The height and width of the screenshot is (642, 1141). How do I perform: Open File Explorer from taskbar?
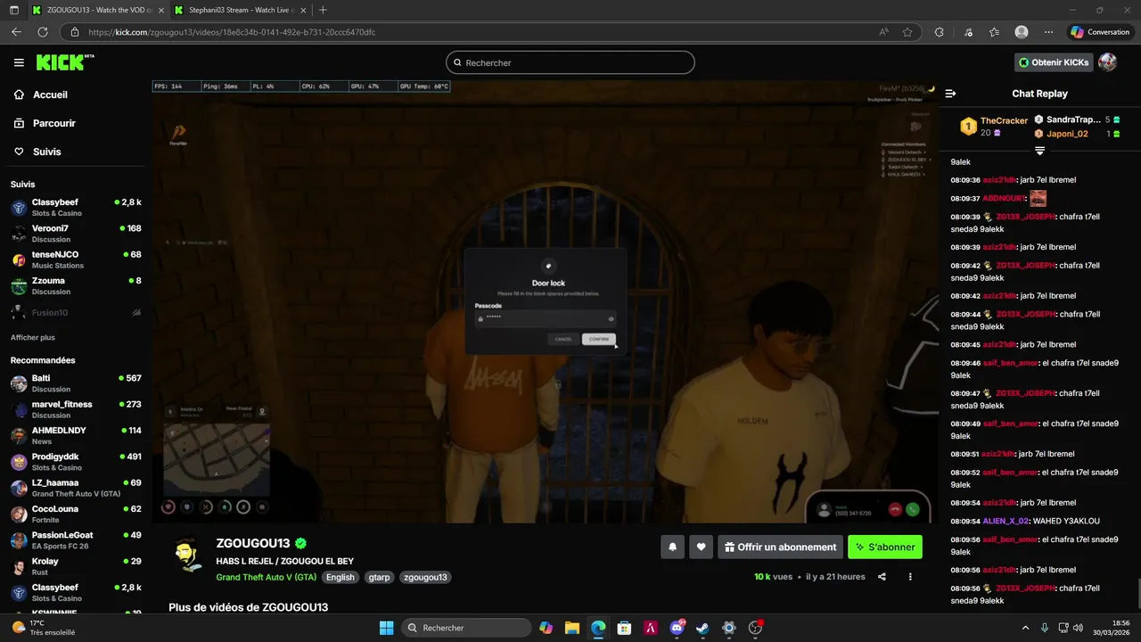[571, 628]
